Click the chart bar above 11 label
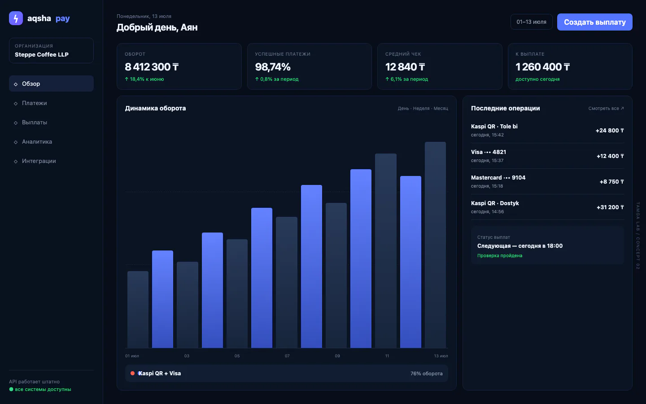This screenshot has width=646, height=404. [x=386, y=250]
